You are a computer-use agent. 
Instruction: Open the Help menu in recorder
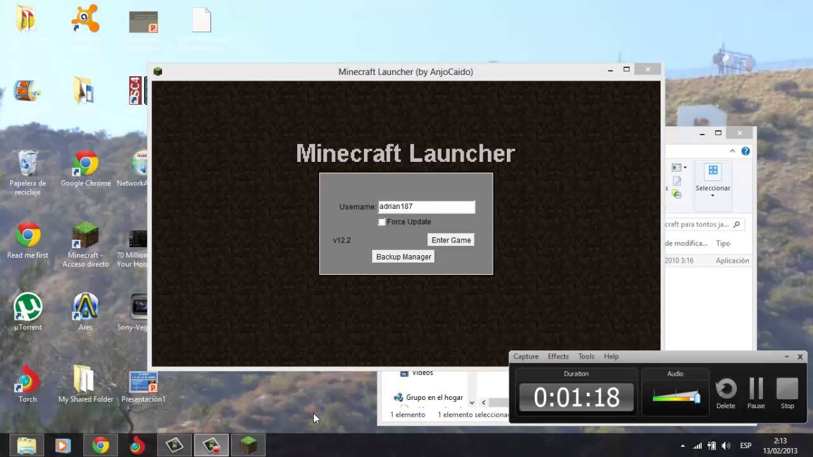(611, 357)
